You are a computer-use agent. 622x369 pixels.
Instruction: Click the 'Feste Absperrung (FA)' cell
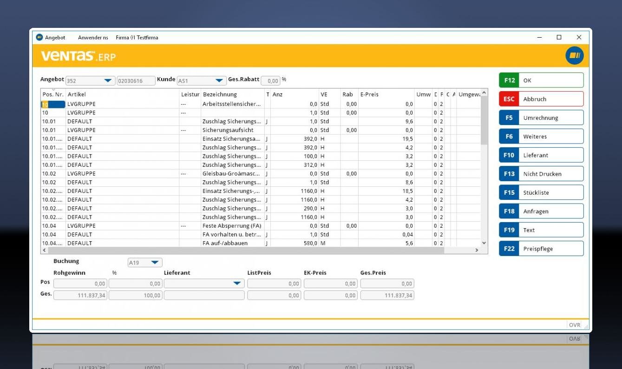pyautogui.click(x=233, y=226)
